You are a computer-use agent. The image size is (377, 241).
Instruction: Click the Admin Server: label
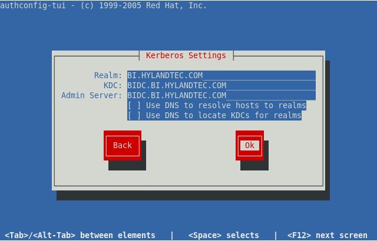click(x=91, y=95)
